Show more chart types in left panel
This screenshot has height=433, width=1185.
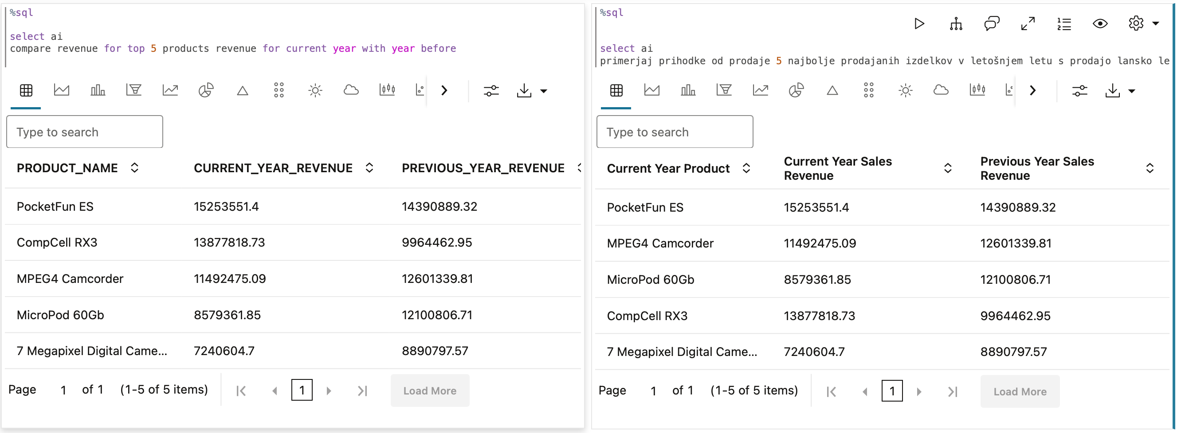click(444, 90)
